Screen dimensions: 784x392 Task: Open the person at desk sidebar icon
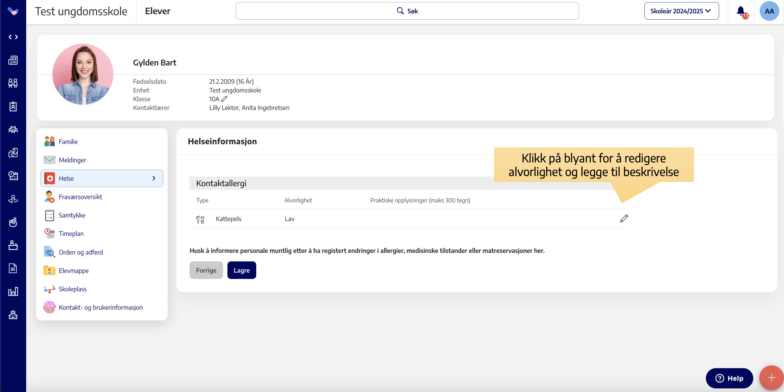(x=13, y=245)
